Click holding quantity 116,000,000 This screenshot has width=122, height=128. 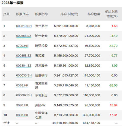pos(91,95)
